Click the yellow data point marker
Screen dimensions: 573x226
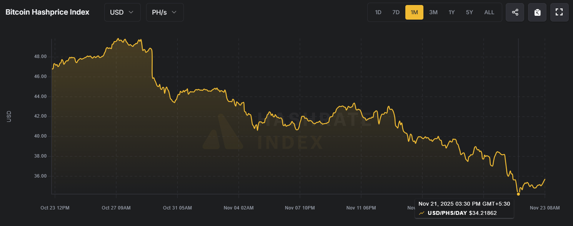point(518,194)
